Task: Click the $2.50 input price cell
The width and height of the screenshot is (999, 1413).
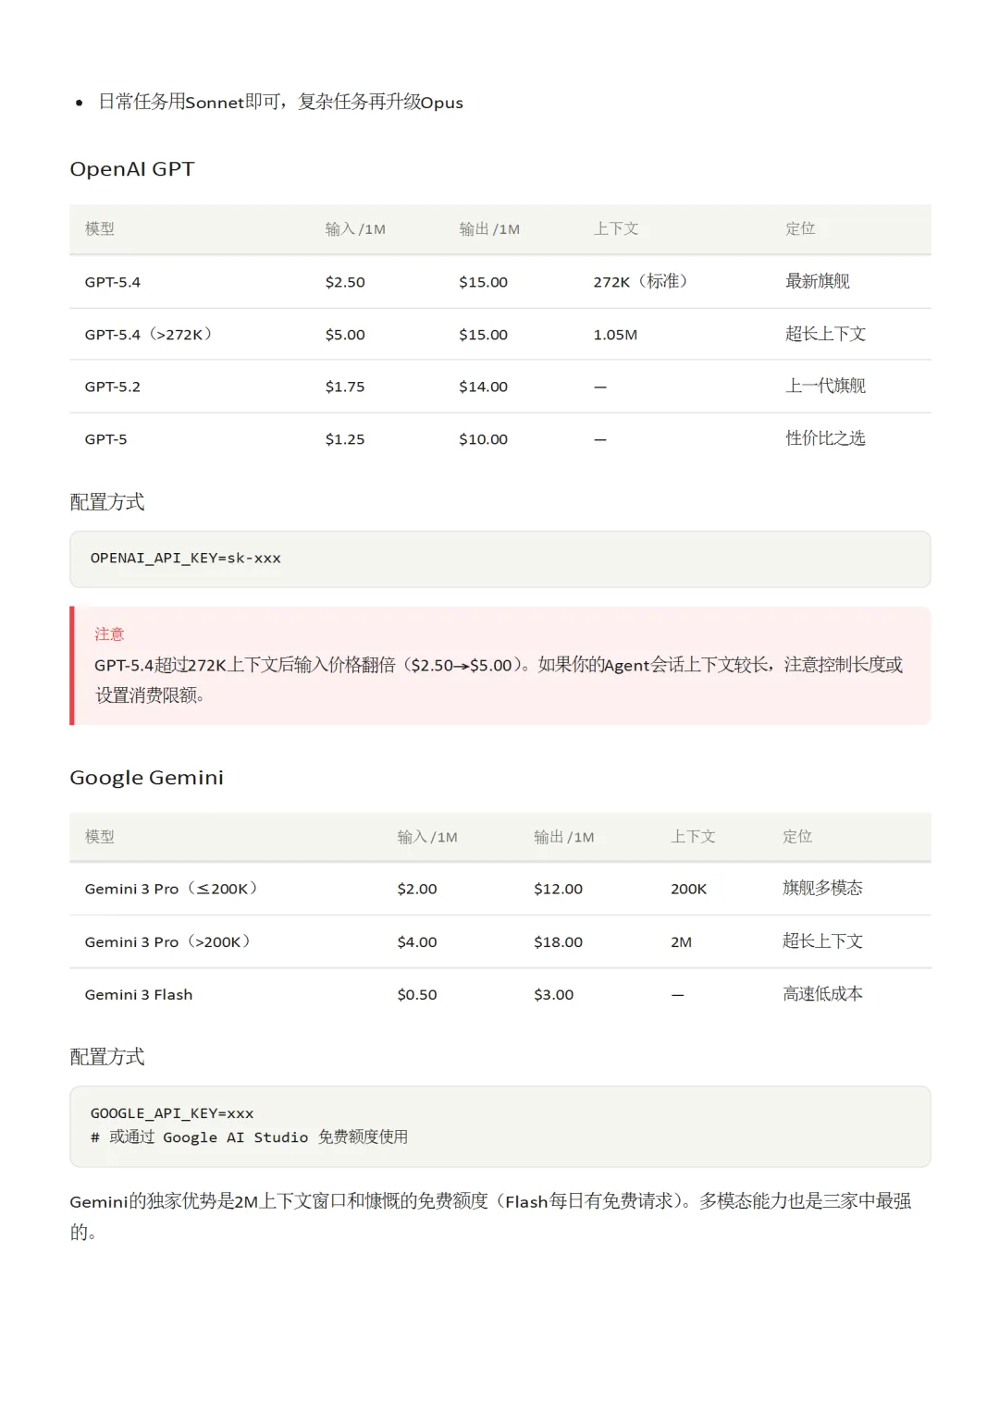Action: click(x=345, y=282)
